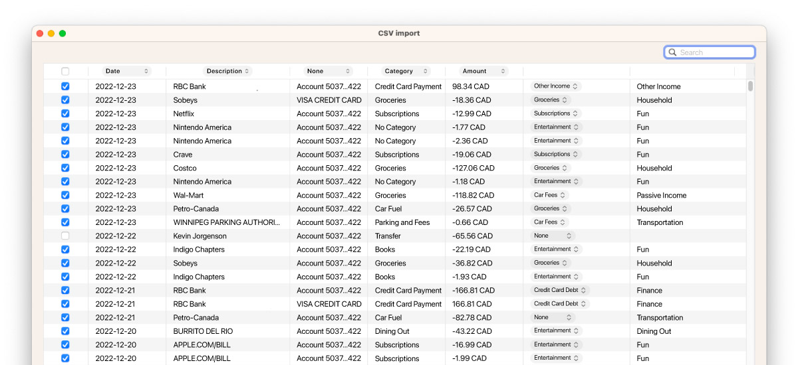Click the -118.82 CAD amount cell
The image size is (798, 365).
[473, 196]
